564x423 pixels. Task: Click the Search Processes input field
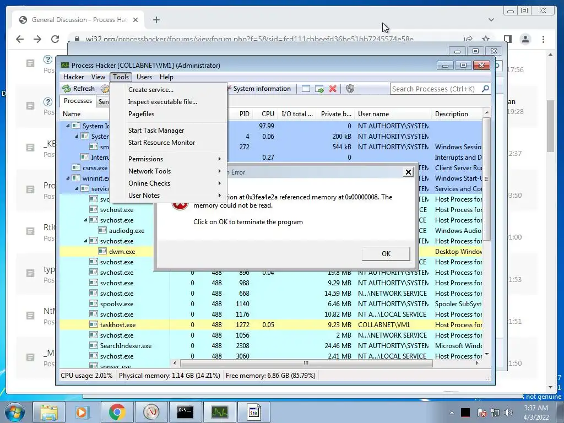(x=435, y=89)
